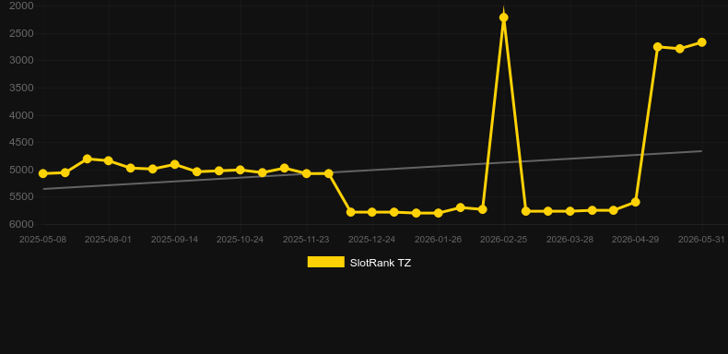Click the 2026-05-31 x-axis label
728x354 pixels.
click(701, 240)
